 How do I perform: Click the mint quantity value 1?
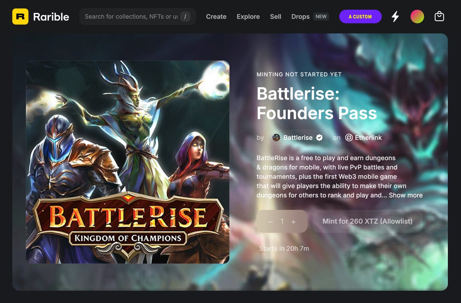pos(282,221)
